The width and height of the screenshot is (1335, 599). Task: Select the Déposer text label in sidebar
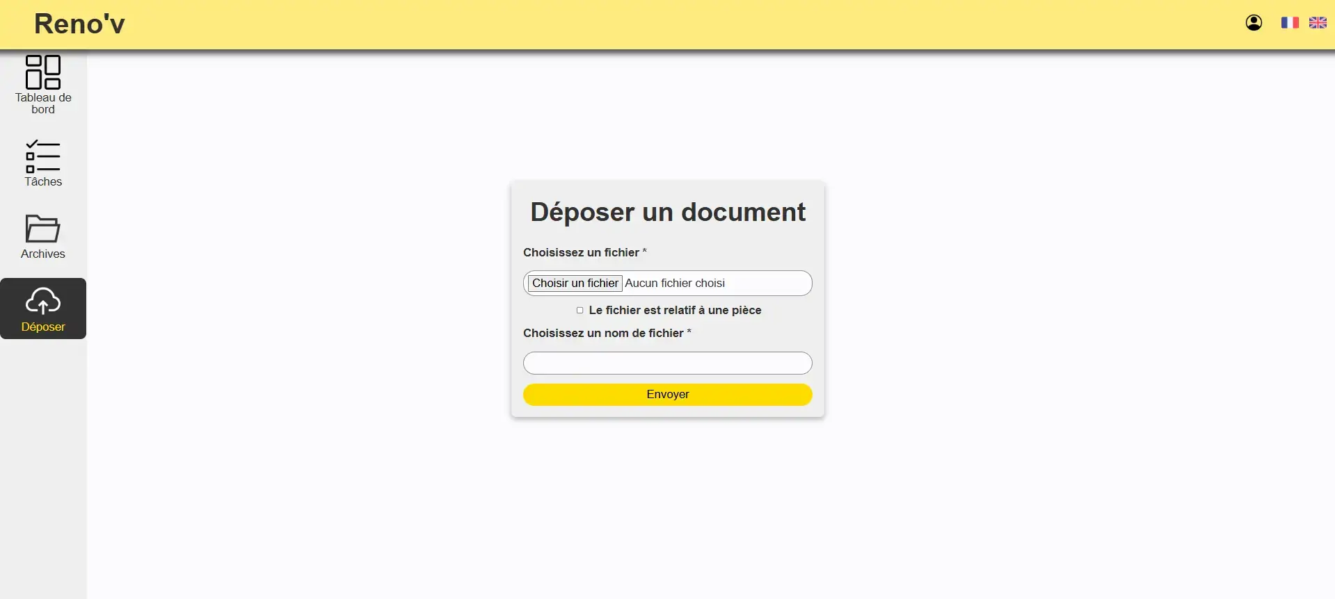coord(43,327)
